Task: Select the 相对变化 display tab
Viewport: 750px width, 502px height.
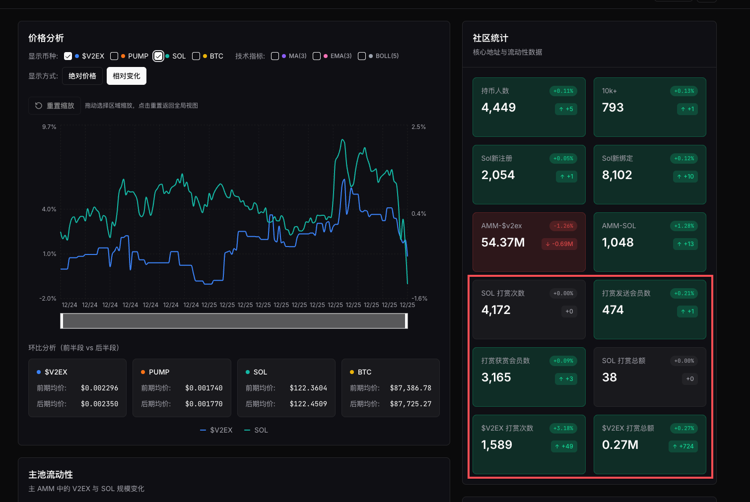Action: pos(126,76)
